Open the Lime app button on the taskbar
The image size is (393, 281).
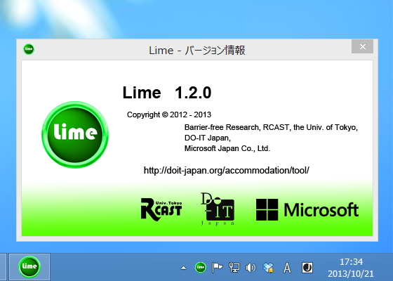[29, 267]
